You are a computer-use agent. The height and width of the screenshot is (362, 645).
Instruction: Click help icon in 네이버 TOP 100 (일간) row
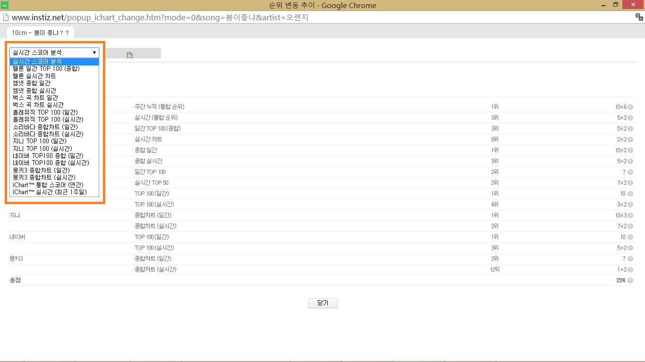630,237
